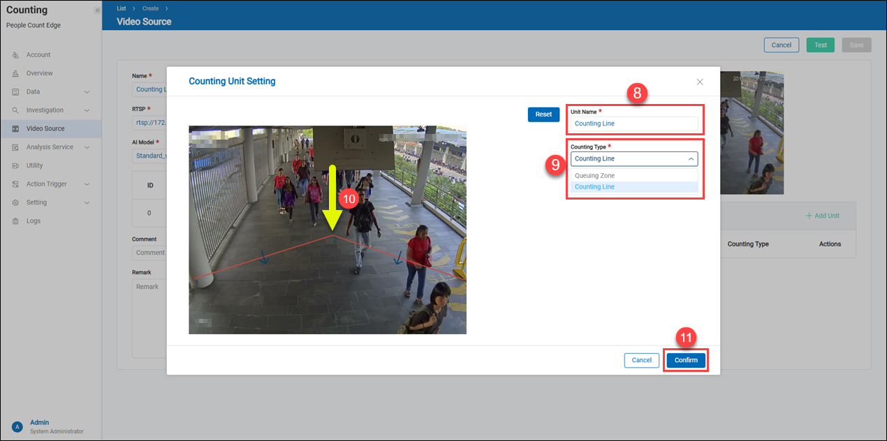Click the Reset button
The width and height of the screenshot is (887, 441).
[x=543, y=114]
